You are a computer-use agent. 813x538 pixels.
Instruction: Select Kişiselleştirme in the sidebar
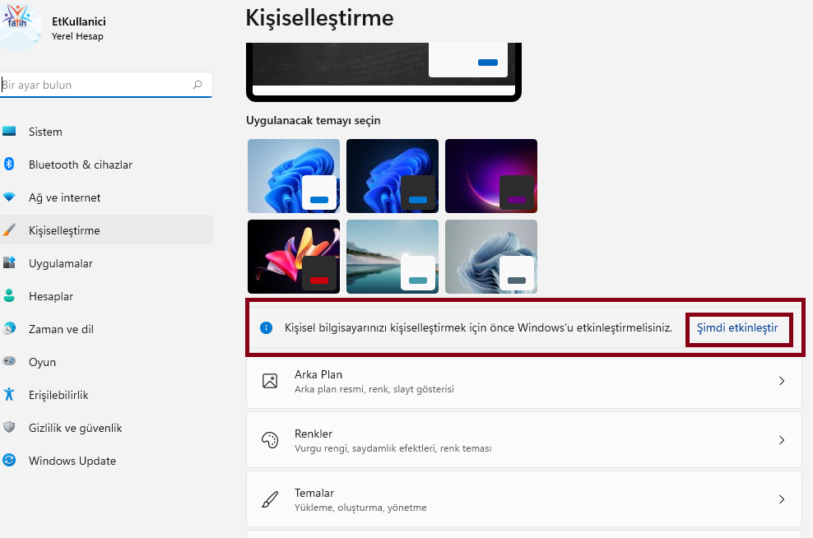coord(106,230)
